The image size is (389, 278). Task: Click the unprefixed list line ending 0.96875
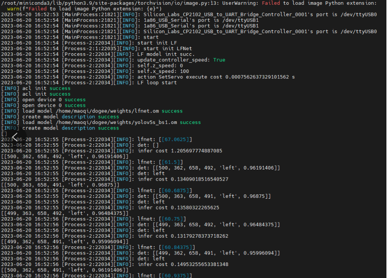pyautogui.click(x=60, y=185)
